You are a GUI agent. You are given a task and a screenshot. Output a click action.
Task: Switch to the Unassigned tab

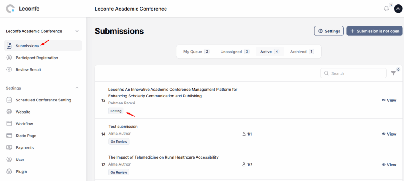[235, 52]
